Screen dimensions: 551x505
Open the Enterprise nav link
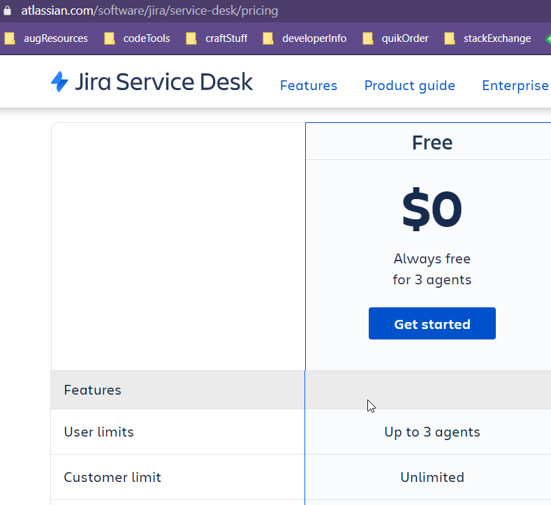coord(516,85)
